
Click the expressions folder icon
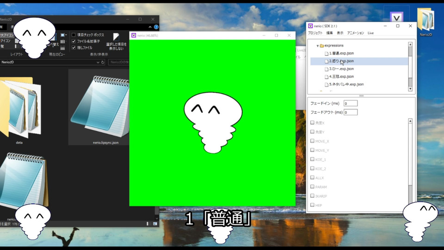click(x=322, y=46)
